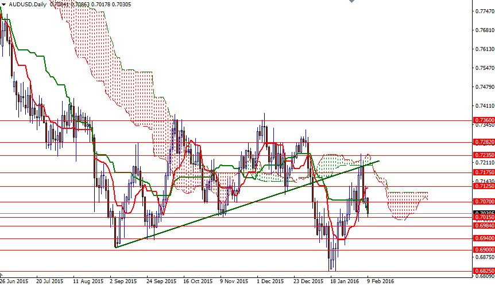Click the 11 Aug 2015 date label
Viewport: 495px width, 286px height.
(x=88, y=281)
